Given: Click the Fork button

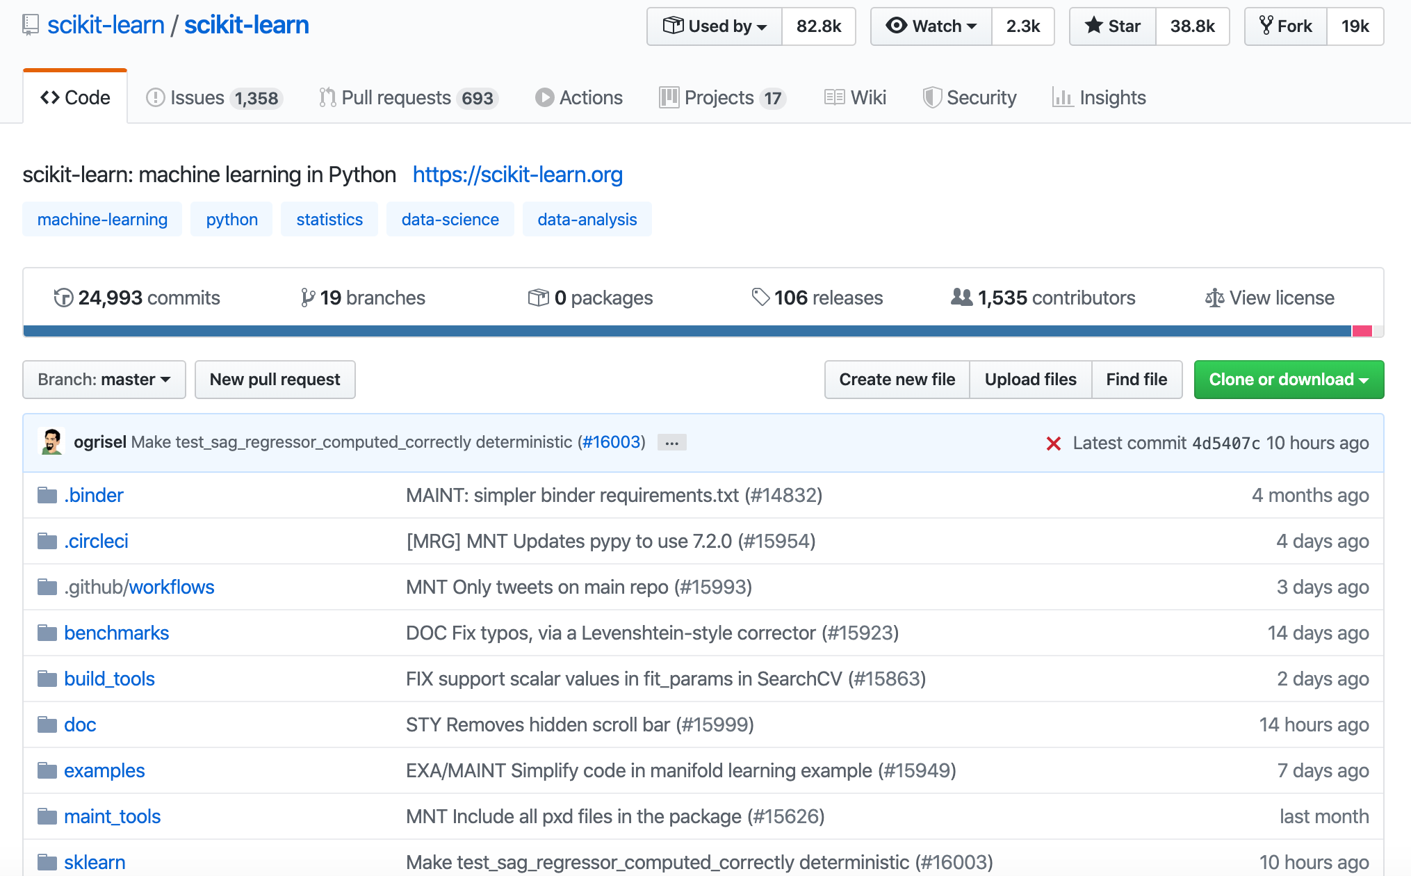Looking at the screenshot, I should 1286,26.
